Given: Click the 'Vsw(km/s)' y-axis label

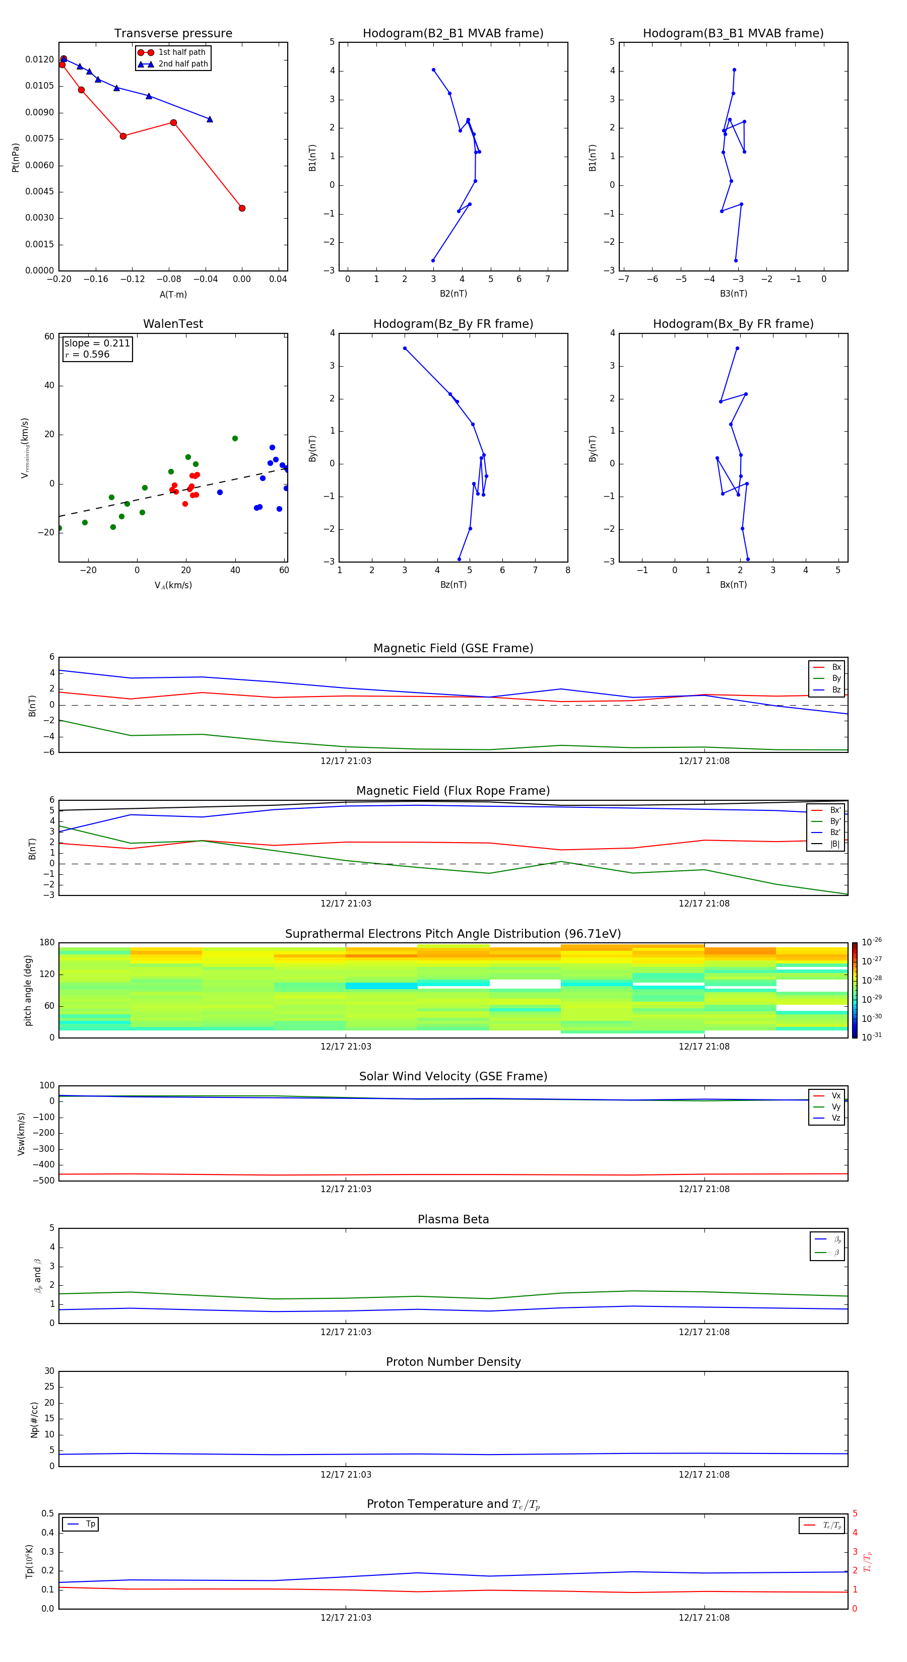Looking at the screenshot, I should [21, 1134].
